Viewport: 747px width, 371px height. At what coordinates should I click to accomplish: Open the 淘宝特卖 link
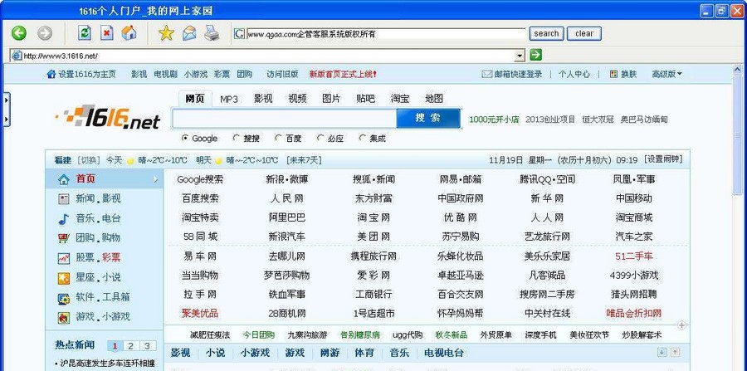200,217
